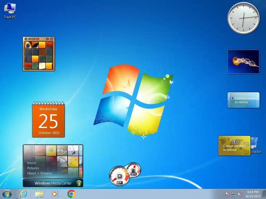Viewport: 266px width, 199px height.
Task: Click the info icon on yellow map gadget
Action: tap(235, 142)
